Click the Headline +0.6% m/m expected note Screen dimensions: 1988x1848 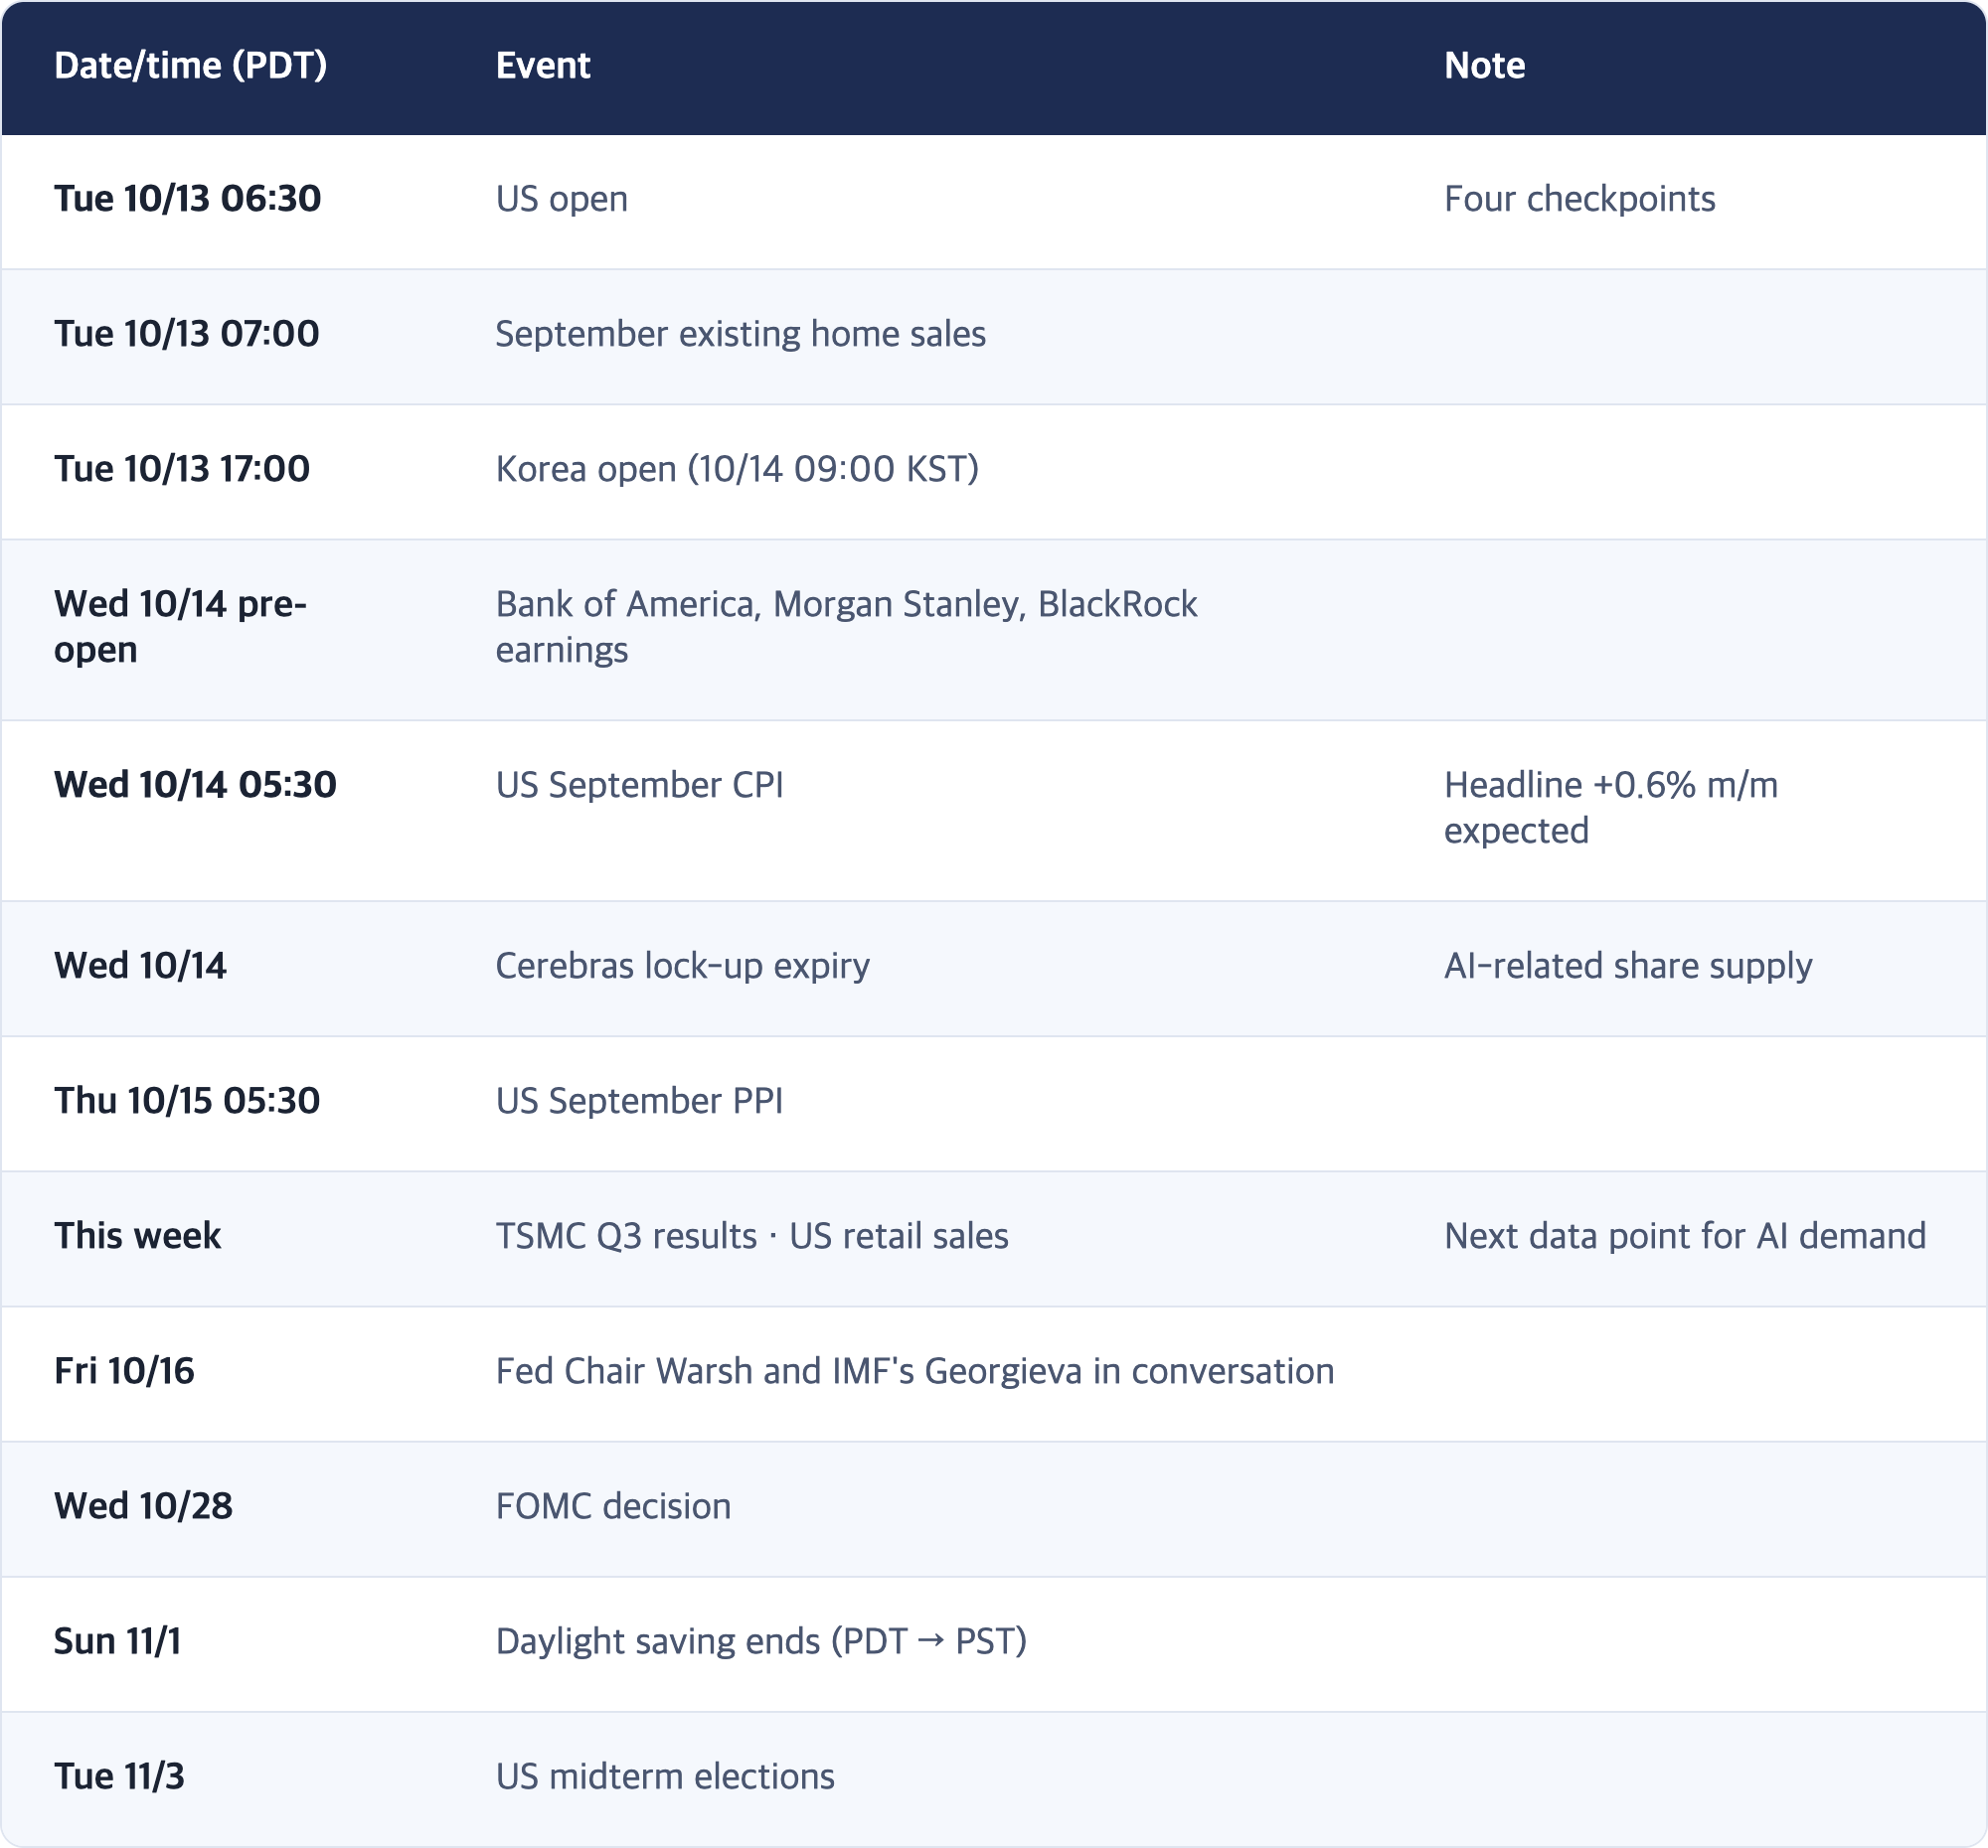1610,808
